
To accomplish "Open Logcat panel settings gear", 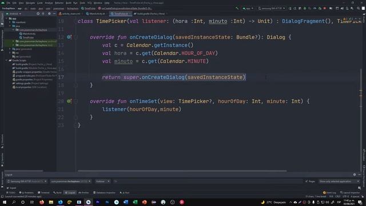I will (355, 175).
